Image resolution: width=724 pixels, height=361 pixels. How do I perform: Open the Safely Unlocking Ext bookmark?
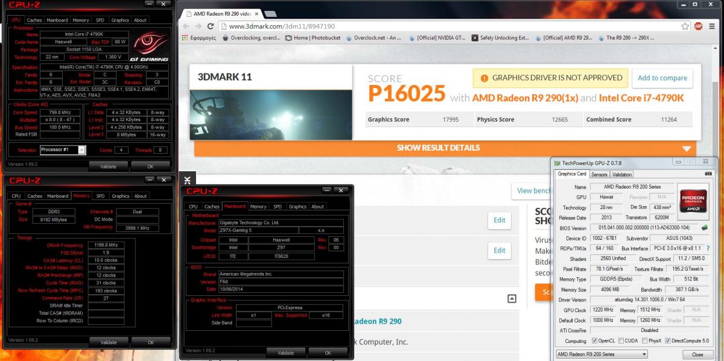pos(500,37)
